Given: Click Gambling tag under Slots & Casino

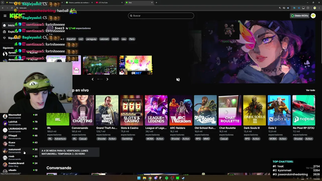Looking at the screenshot, I should [127, 139].
